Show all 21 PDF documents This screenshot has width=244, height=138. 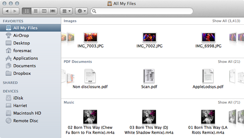pyautogui.click(x=229, y=62)
